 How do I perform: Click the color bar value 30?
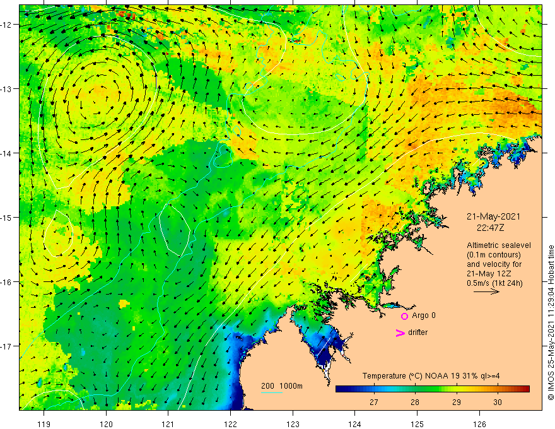pos(498,402)
